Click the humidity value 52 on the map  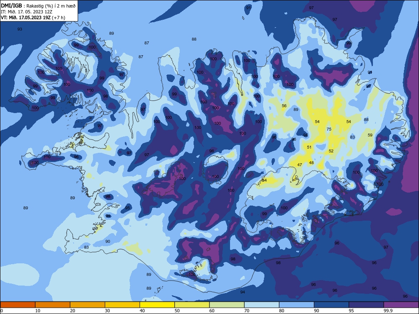tap(331, 151)
